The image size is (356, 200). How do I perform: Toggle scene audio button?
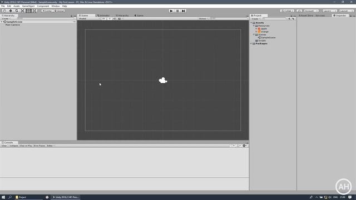coord(114,18)
